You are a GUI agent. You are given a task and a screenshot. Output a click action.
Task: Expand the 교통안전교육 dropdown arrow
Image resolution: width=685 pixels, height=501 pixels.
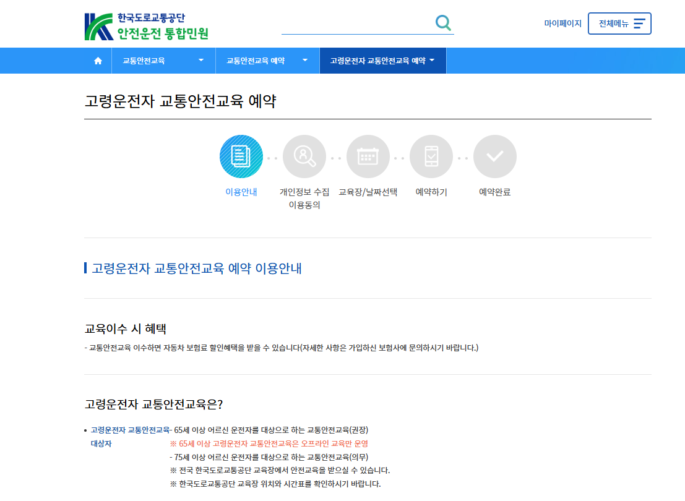200,60
